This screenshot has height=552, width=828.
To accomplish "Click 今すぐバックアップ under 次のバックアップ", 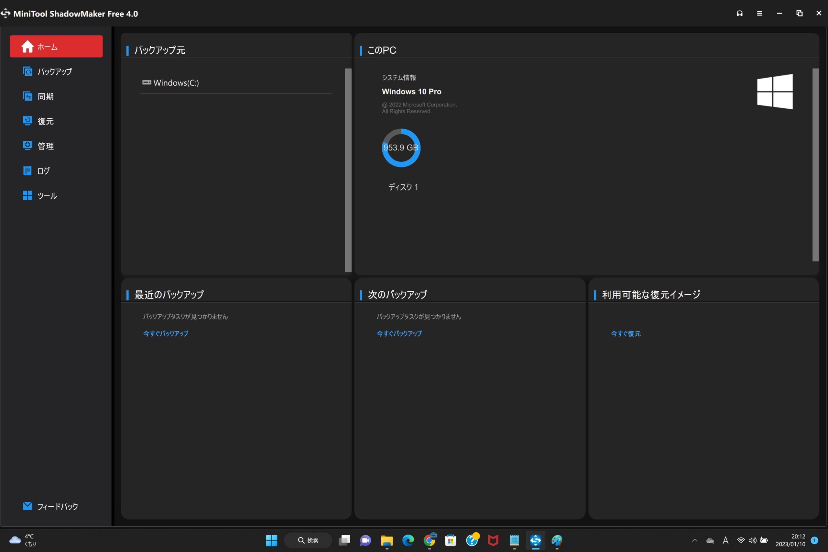I will pos(399,333).
